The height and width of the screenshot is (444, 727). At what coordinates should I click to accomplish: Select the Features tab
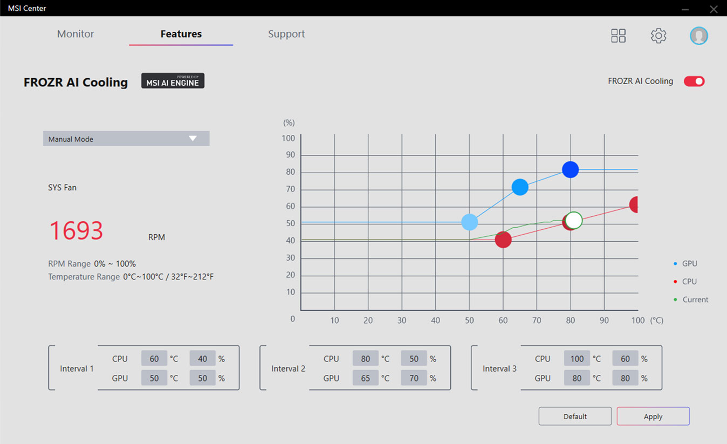(x=181, y=34)
